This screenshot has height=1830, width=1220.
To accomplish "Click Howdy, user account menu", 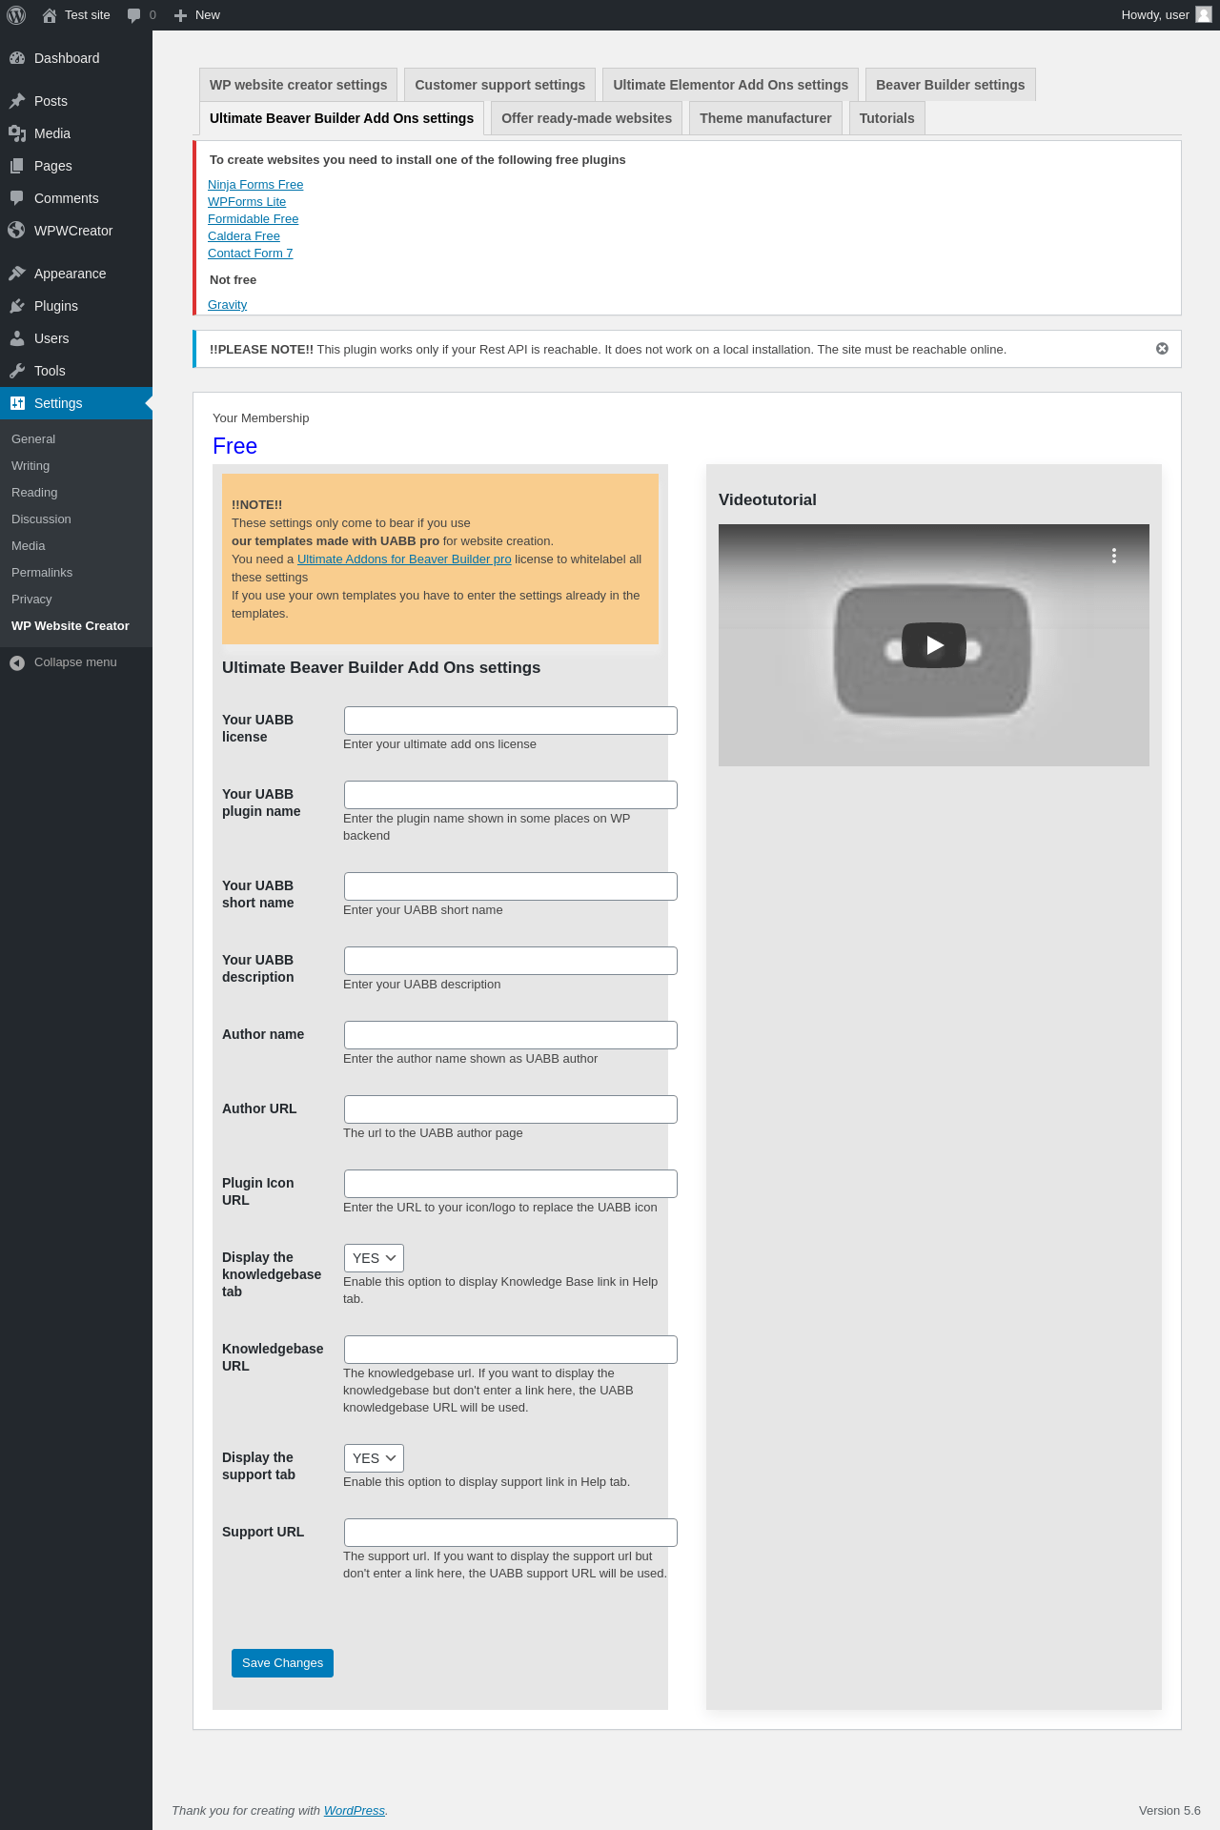I will coord(1166,15).
